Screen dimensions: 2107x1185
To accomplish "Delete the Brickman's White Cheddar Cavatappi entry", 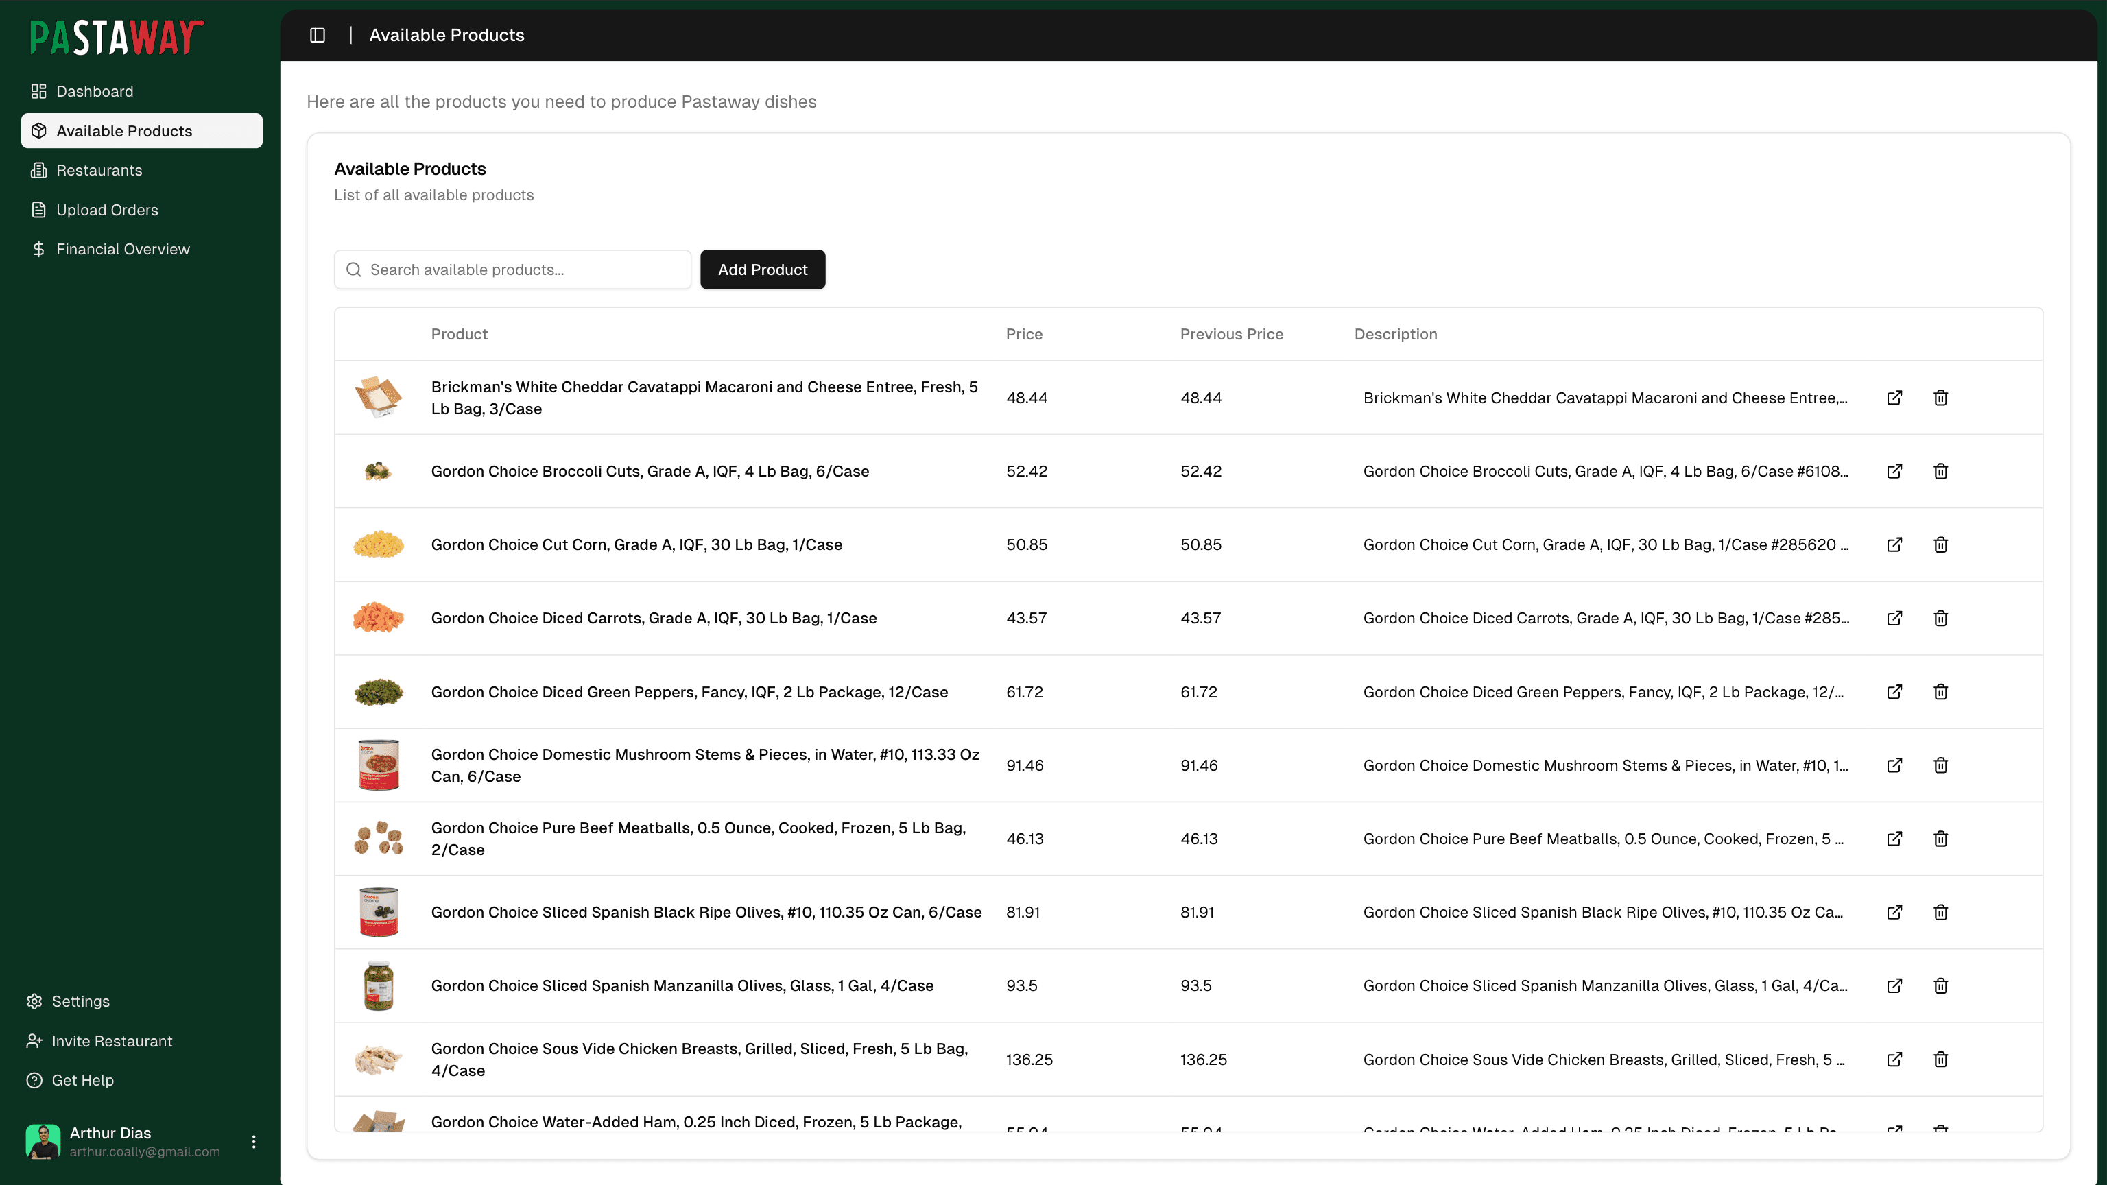I will (1941, 398).
